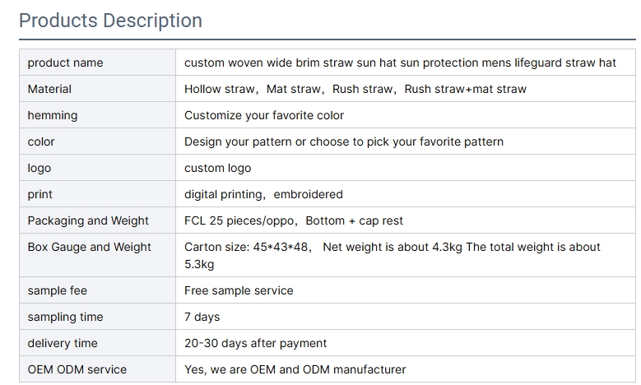Select the sampling time 7 days value
The height and width of the screenshot is (385, 641).
click(x=202, y=317)
